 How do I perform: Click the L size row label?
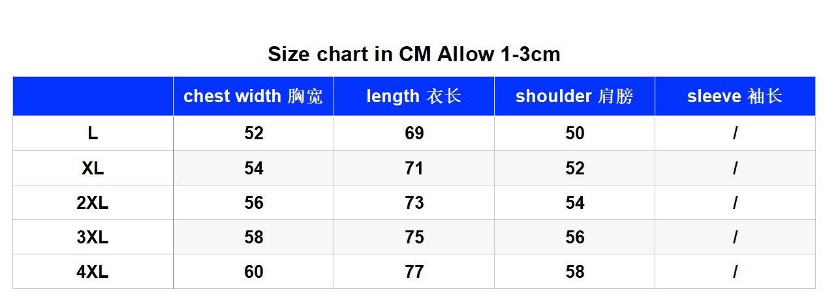(x=93, y=133)
